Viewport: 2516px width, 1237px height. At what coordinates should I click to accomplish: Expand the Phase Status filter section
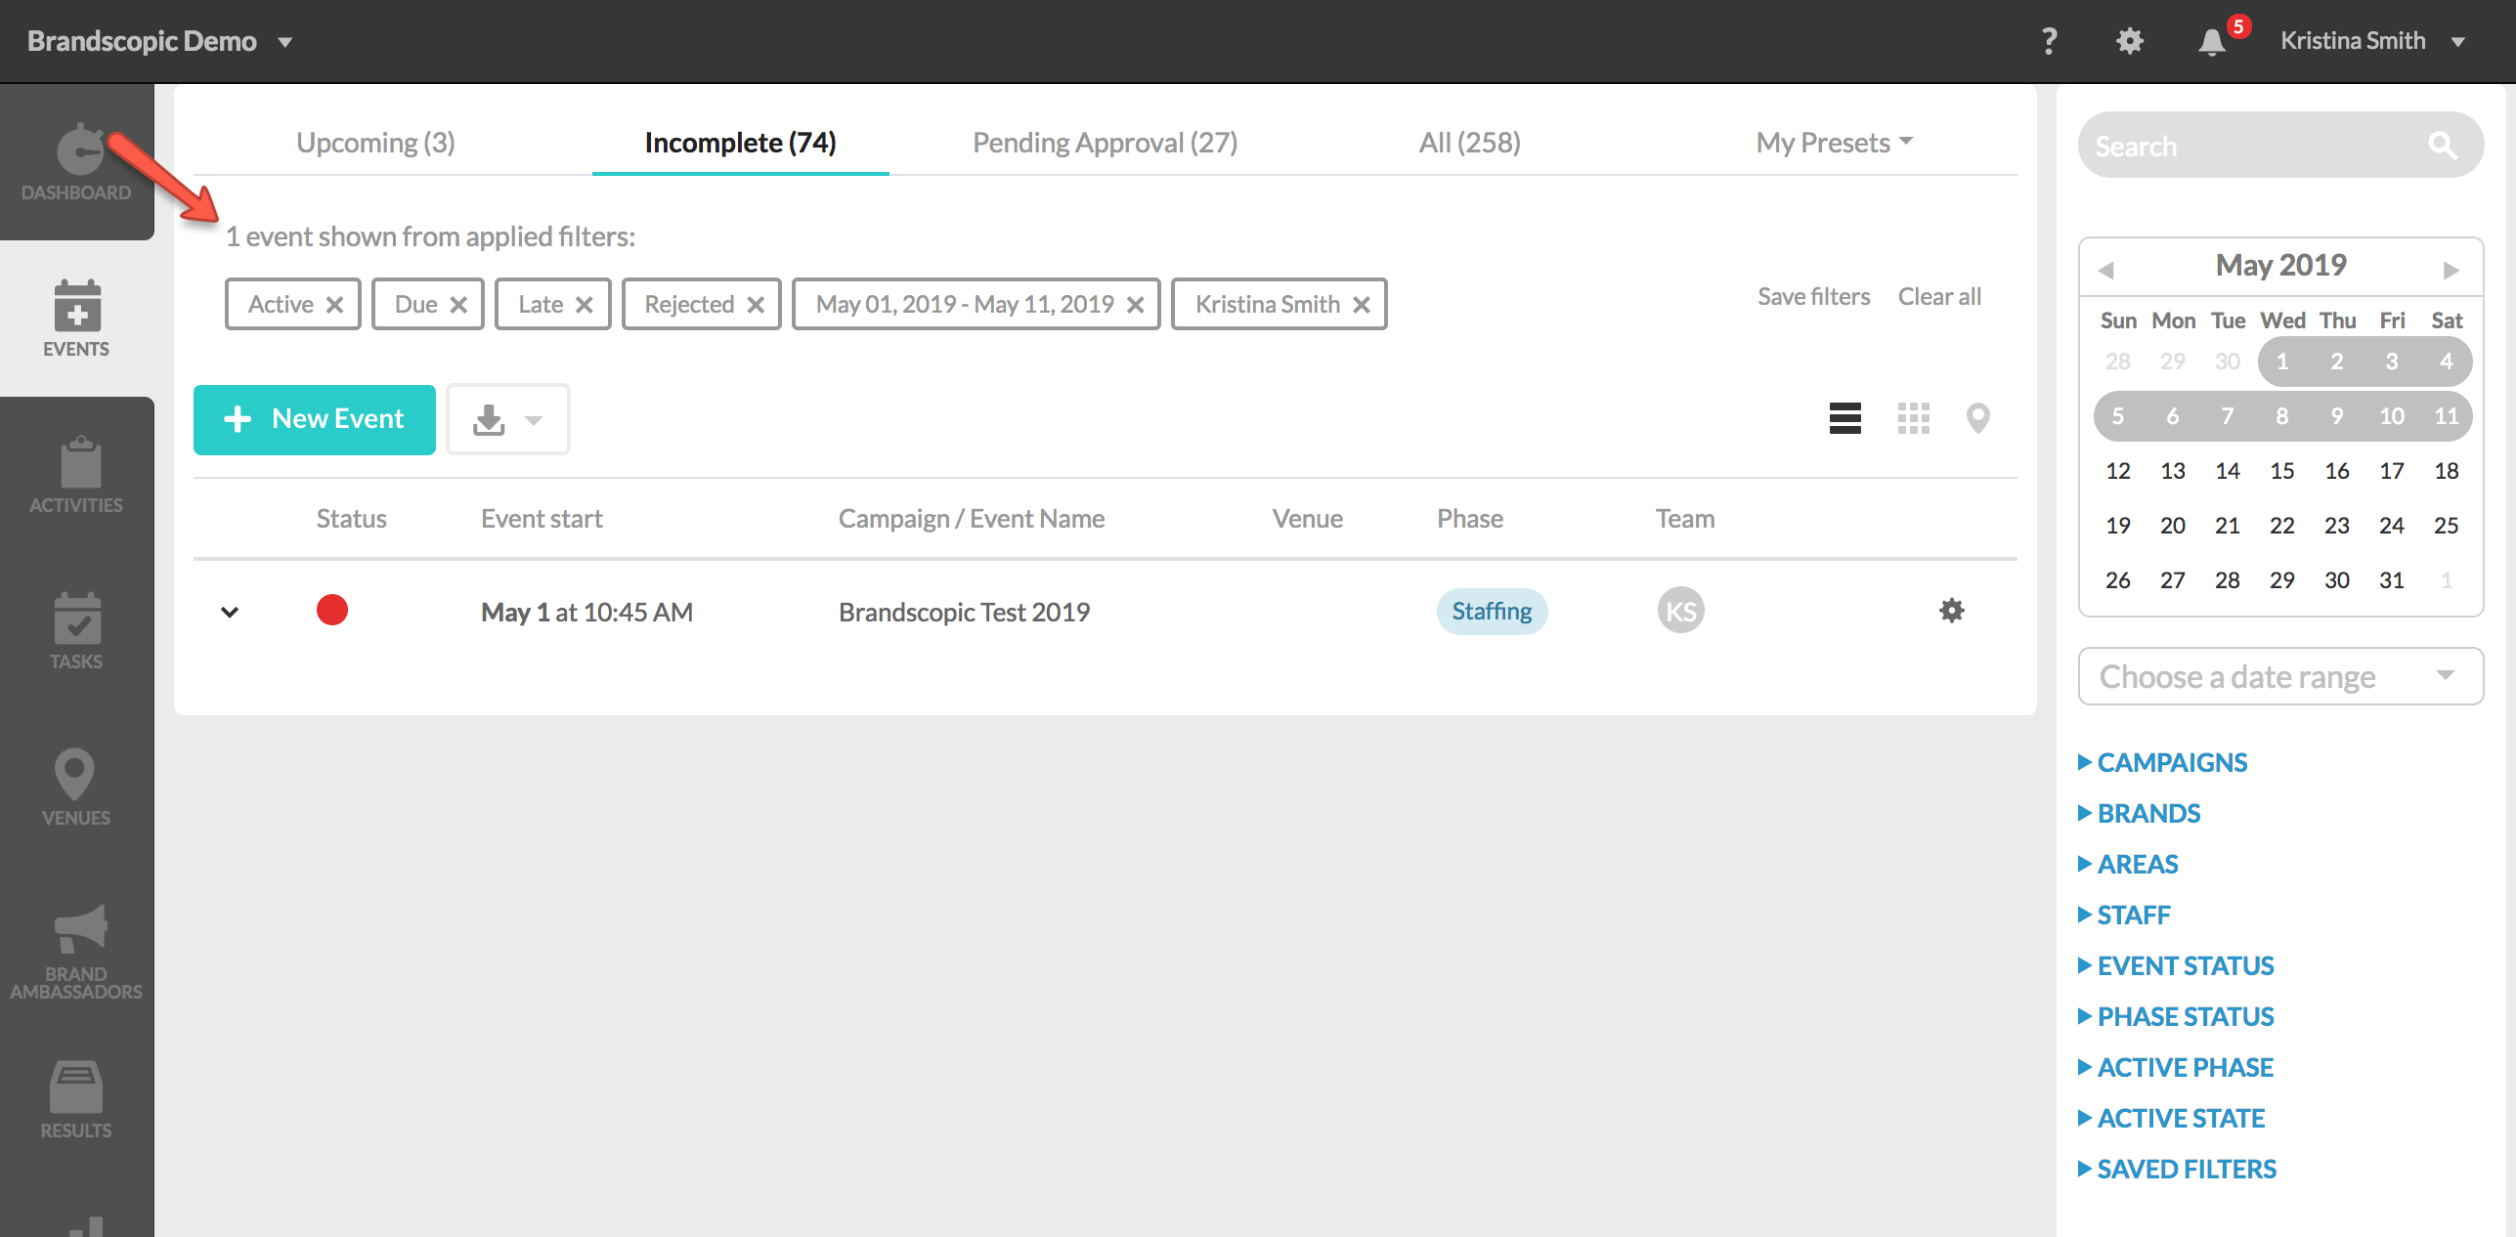coord(2176,1016)
